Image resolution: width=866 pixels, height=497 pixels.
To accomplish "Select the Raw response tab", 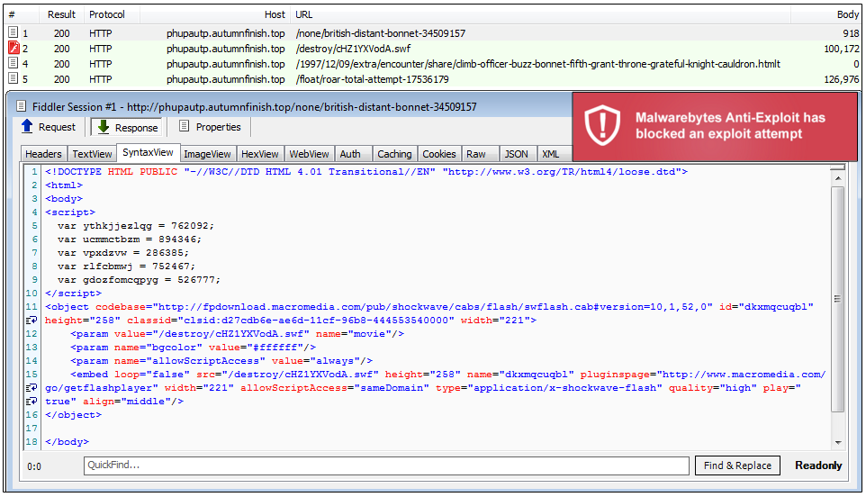I will click(476, 154).
